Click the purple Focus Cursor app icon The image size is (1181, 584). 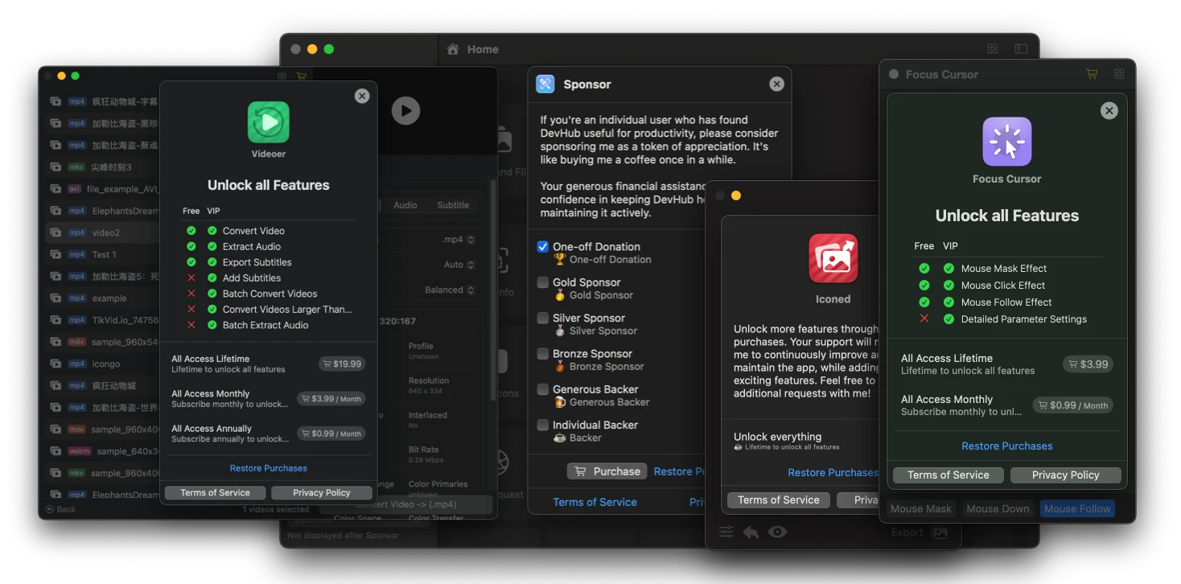1007,142
